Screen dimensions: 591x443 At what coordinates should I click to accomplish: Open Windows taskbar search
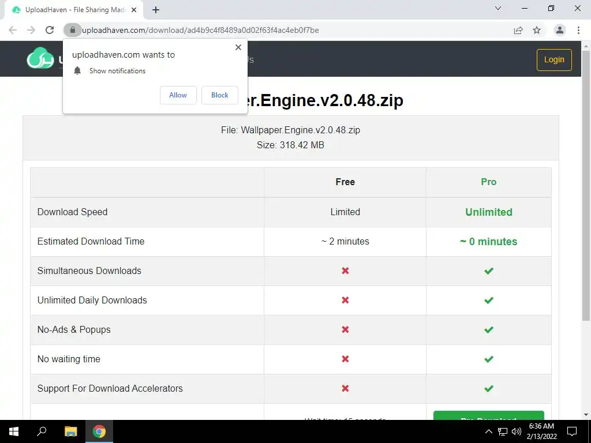[42, 431]
